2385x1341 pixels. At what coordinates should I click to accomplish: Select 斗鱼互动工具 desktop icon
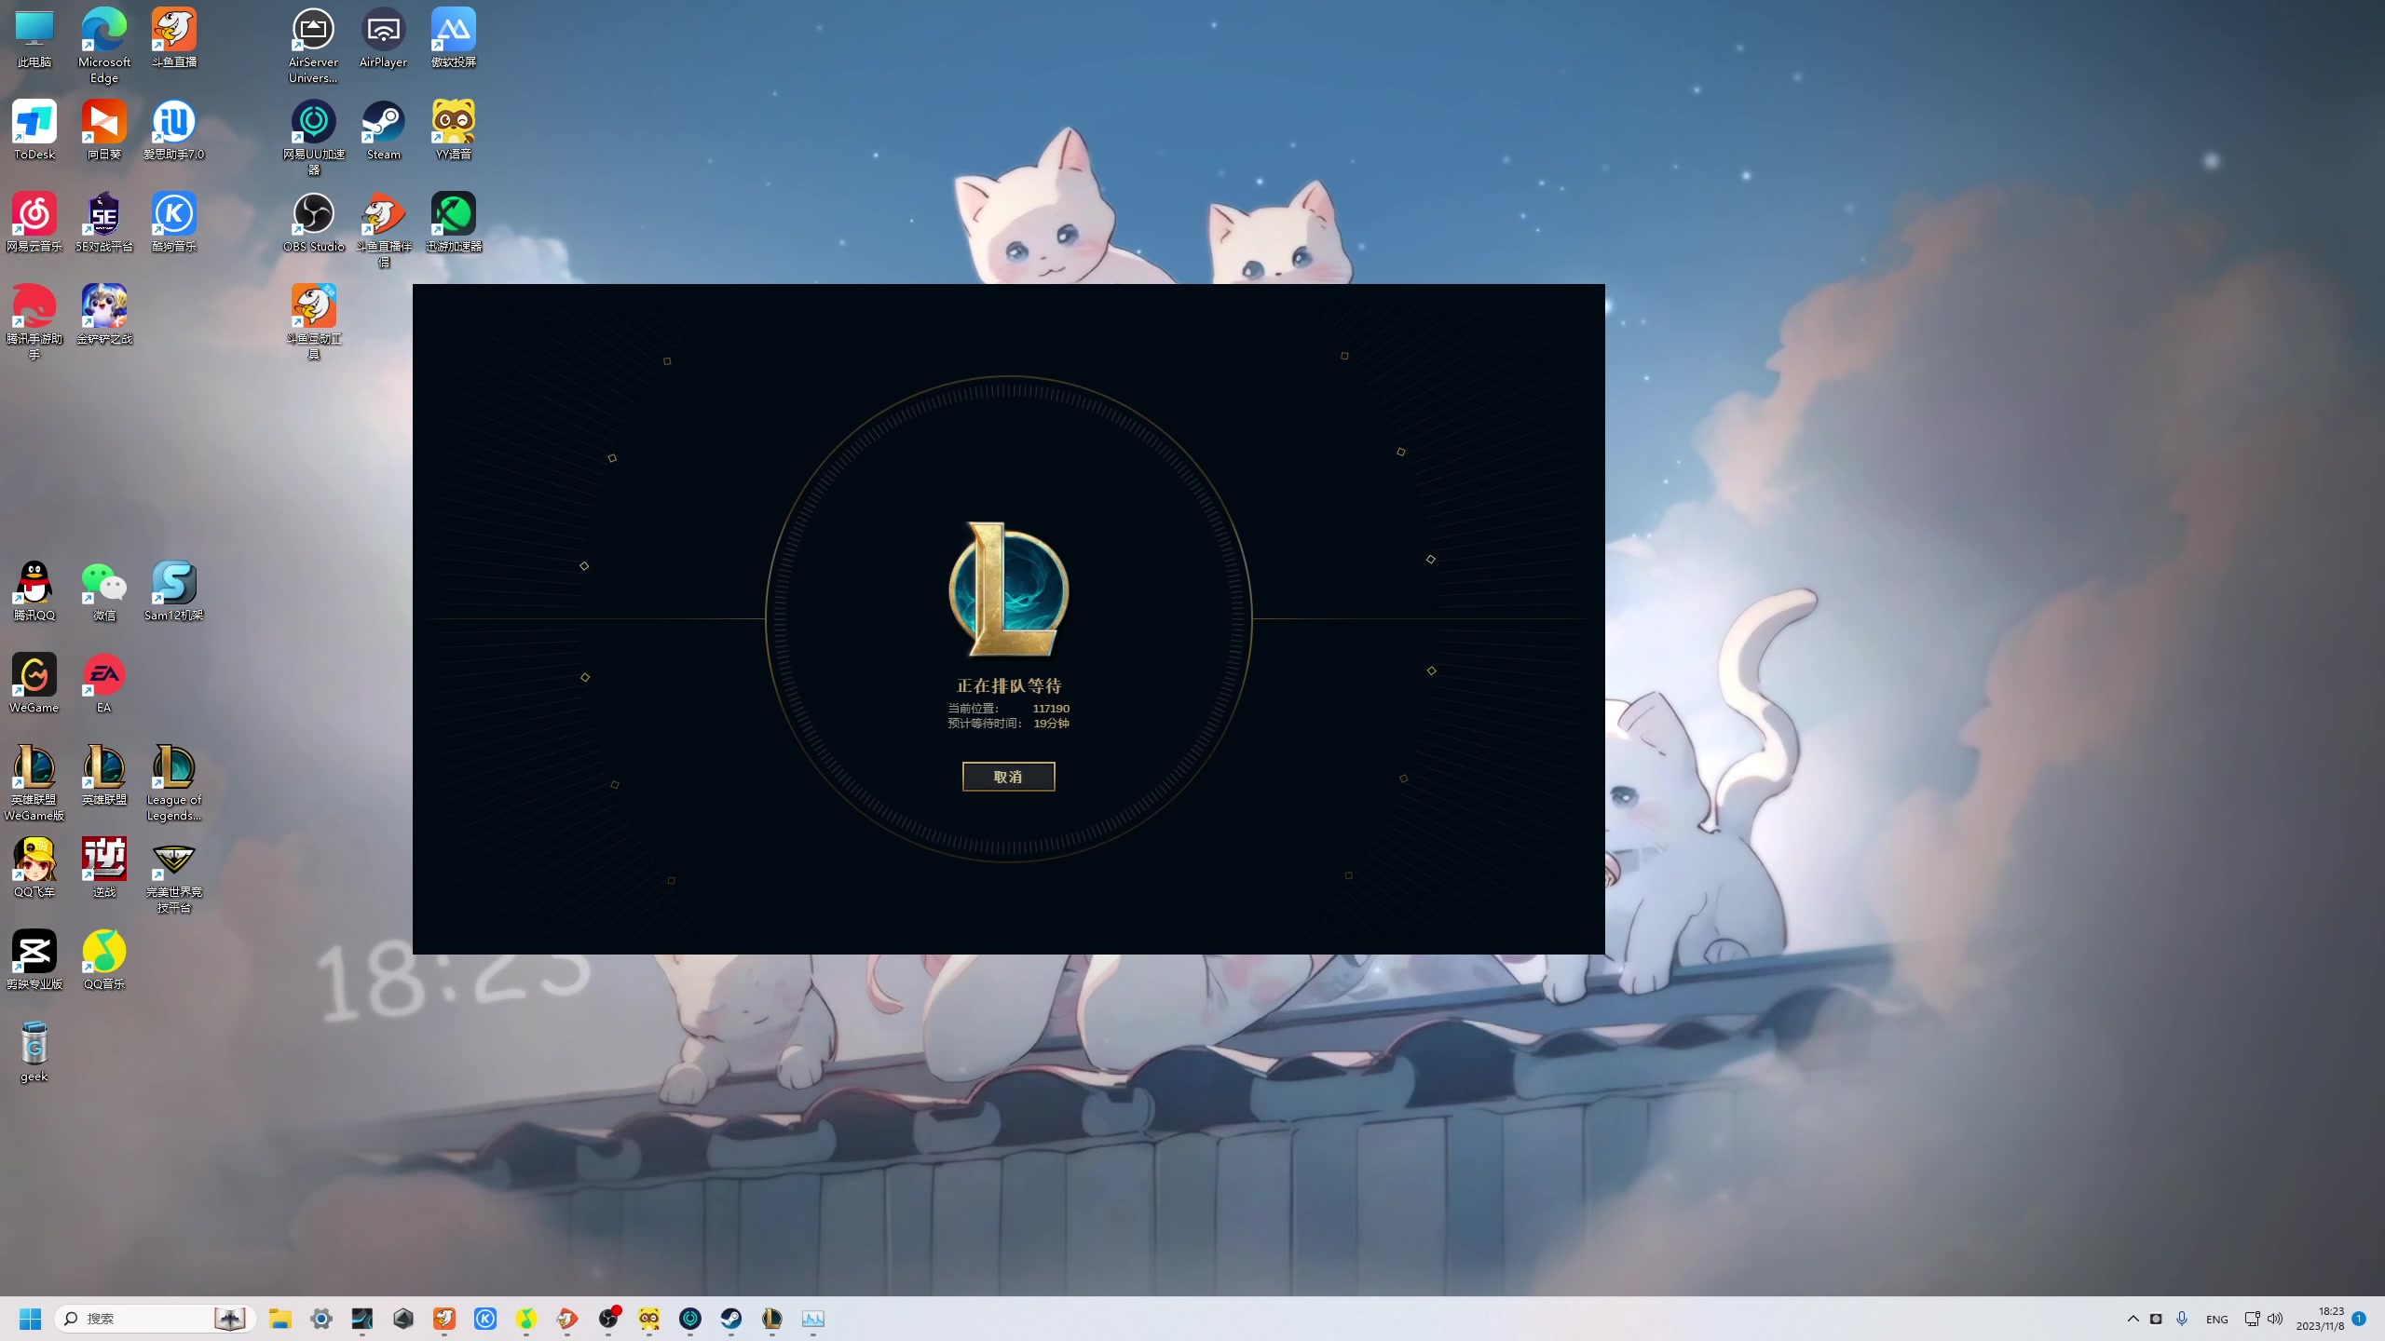[313, 323]
